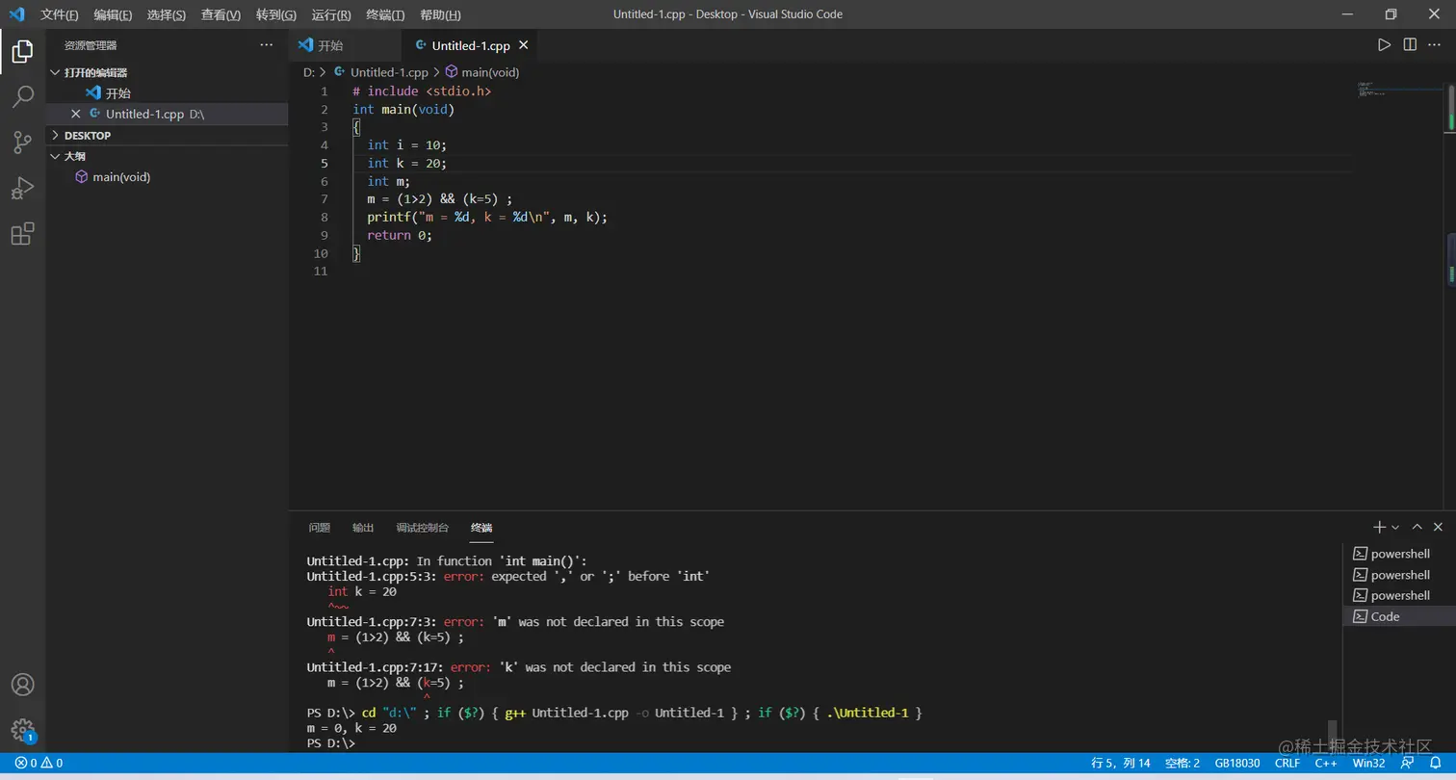Change line ending via CRLF indicator
1456x780 pixels.
[1287, 763]
